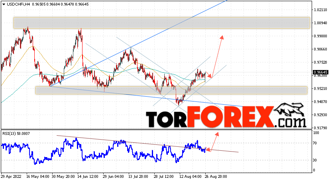Click the 1.02110 price axis label
Image resolution: width=330 pixels, height=181 pixels.
click(x=320, y=10)
